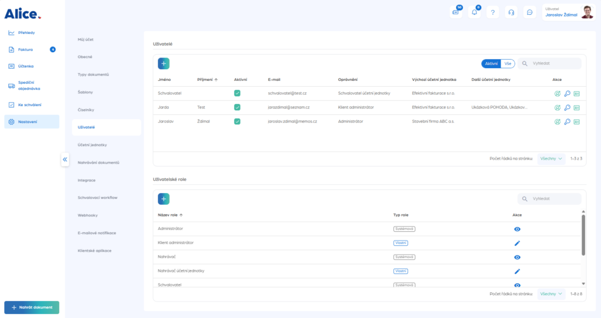Click jarazdimal@seznam.cz email cell
This screenshot has height=318, width=601.
click(289, 107)
